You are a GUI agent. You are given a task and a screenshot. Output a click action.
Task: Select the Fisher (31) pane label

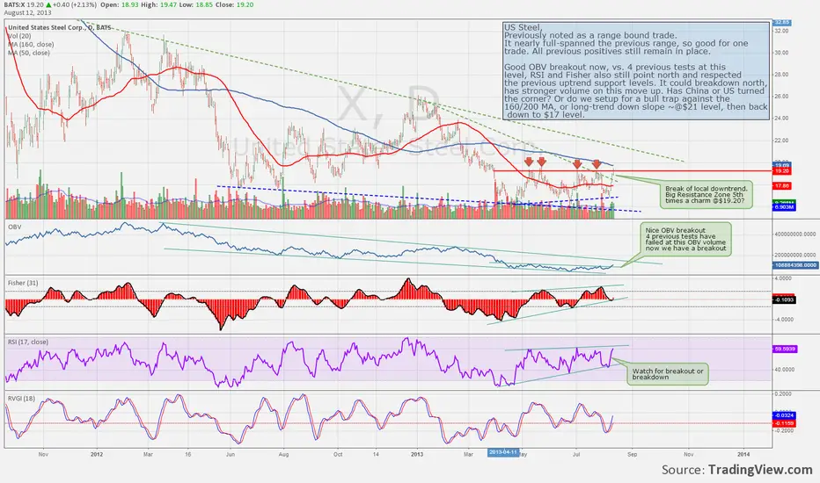23,283
